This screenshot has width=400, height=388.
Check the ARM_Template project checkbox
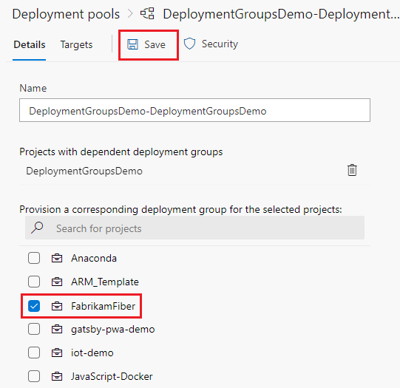click(x=34, y=282)
